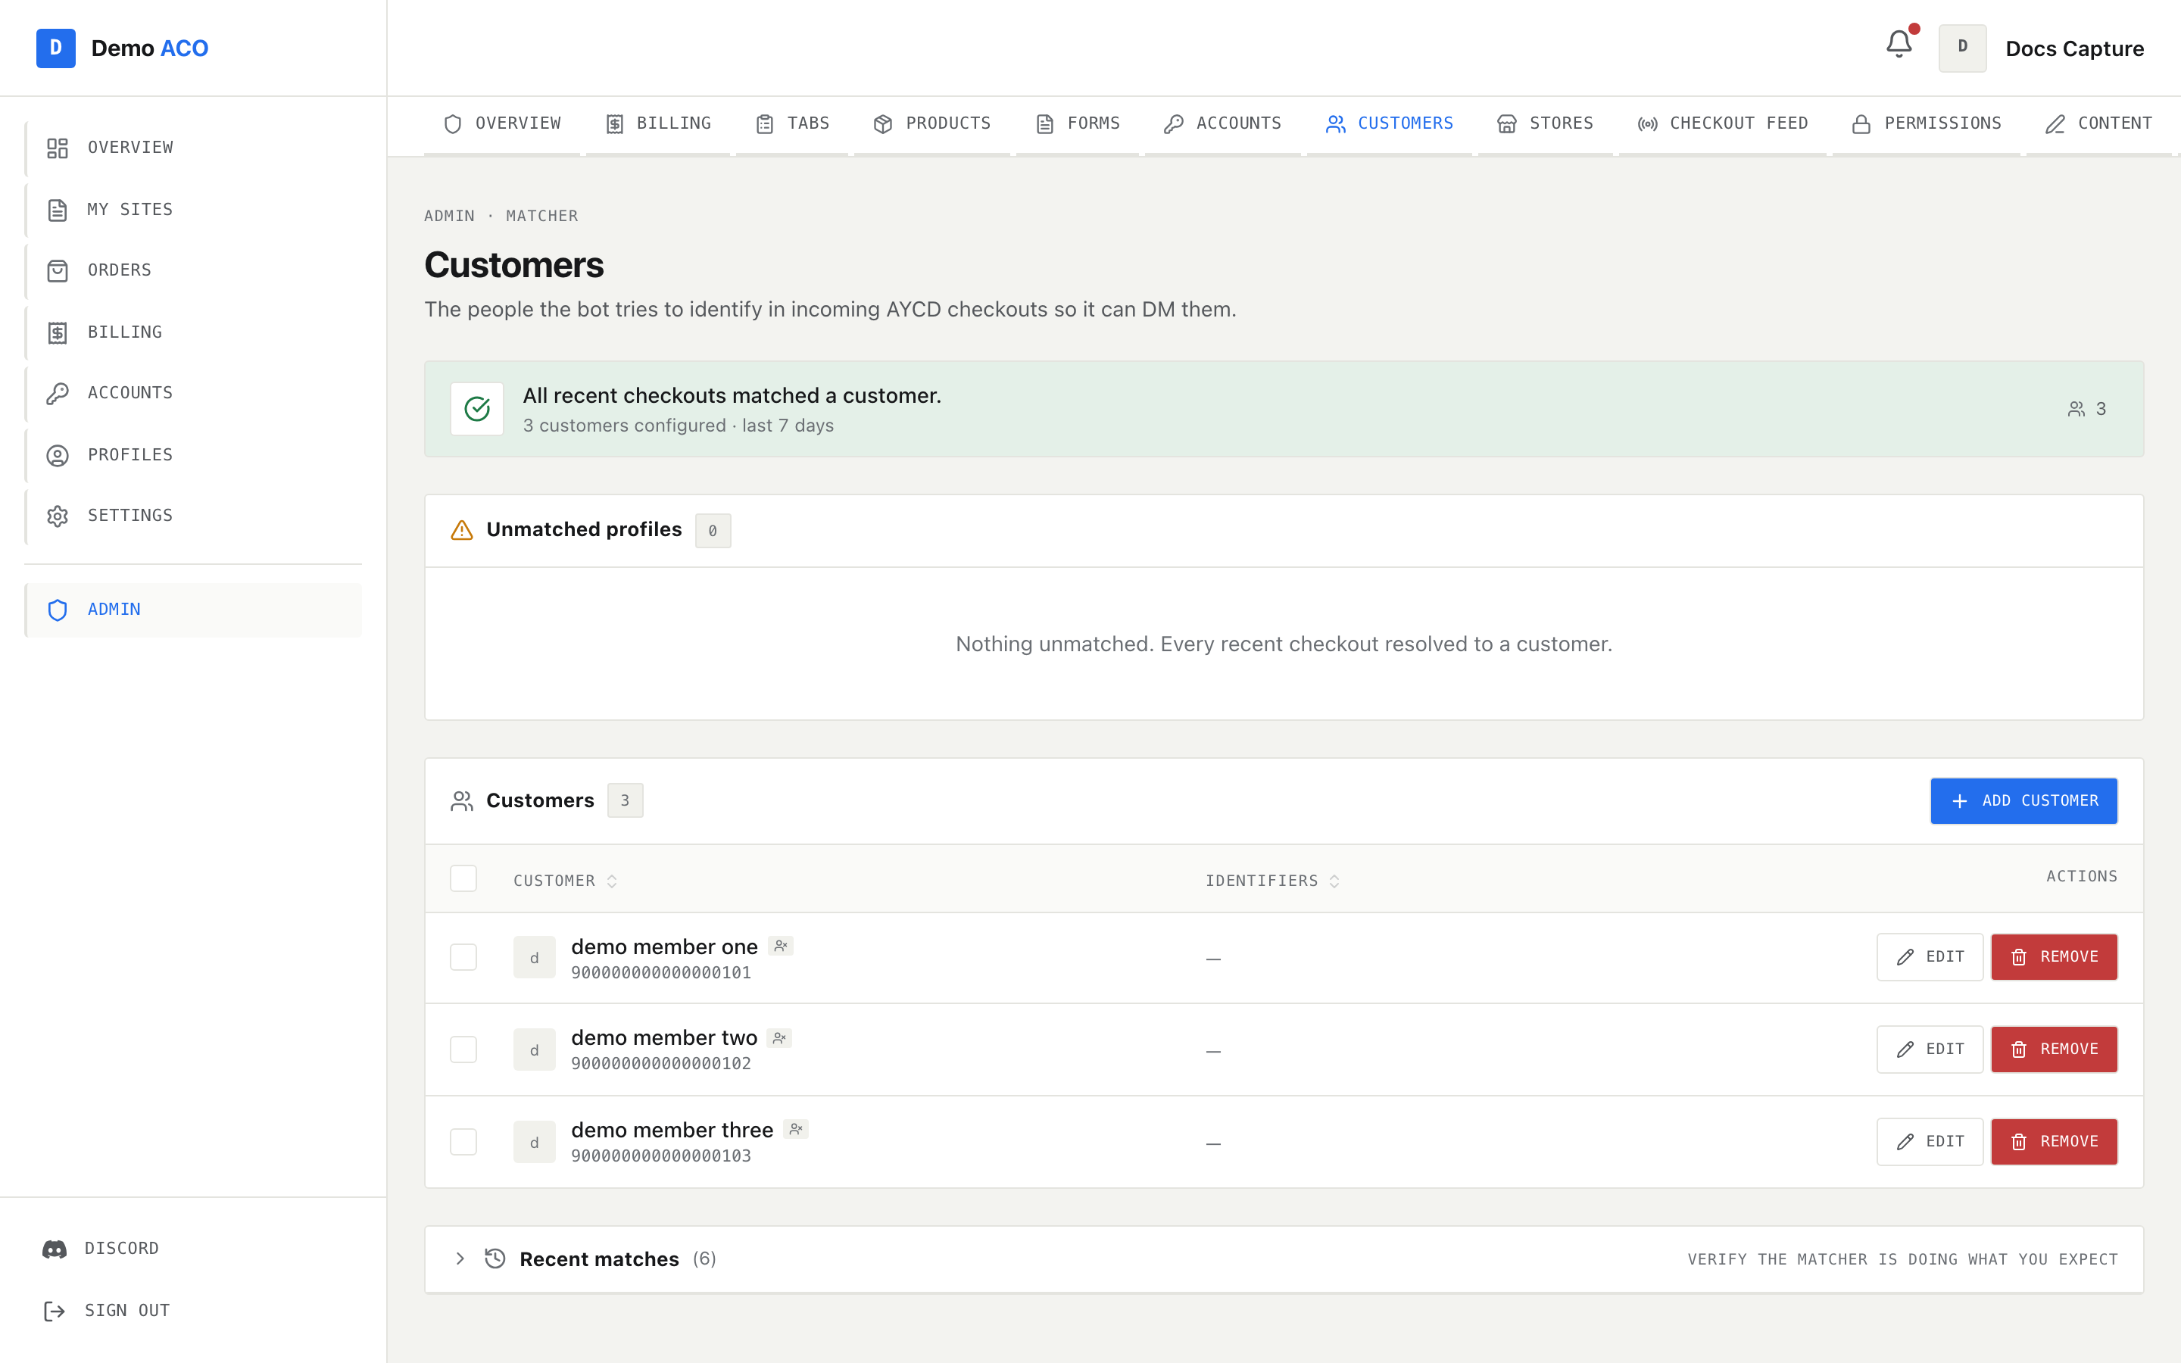Click the Unmatched profiles count badge 0
The width and height of the screenshot is (2181, 1363).
[712, 531]
